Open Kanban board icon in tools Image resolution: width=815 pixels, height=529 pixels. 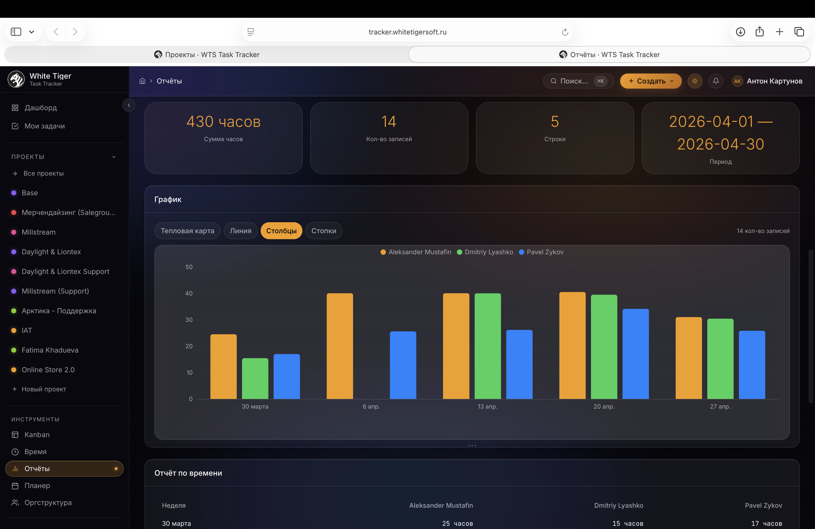[x=15, y=434]
